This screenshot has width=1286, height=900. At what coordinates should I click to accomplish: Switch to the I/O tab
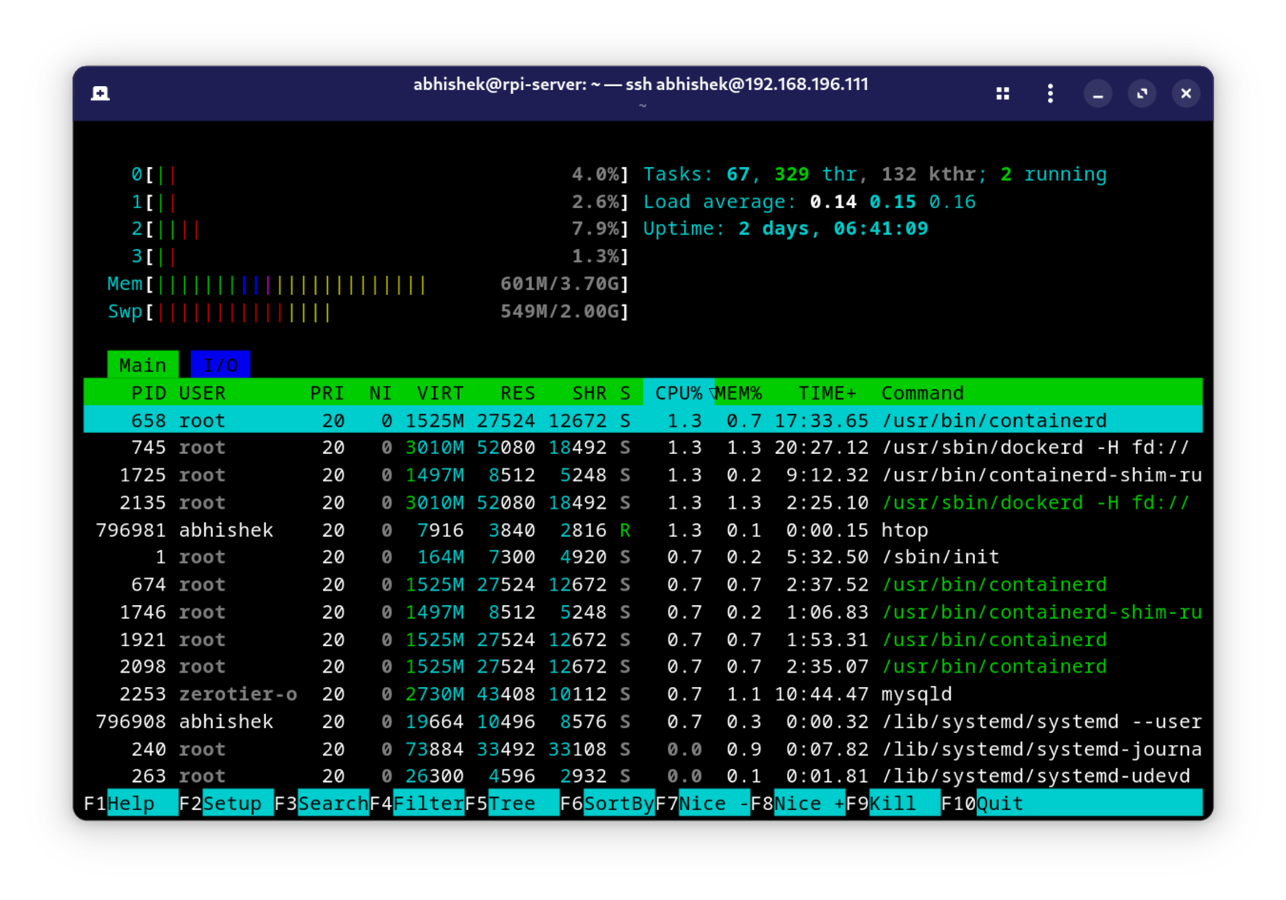click(x=219, y=364)
